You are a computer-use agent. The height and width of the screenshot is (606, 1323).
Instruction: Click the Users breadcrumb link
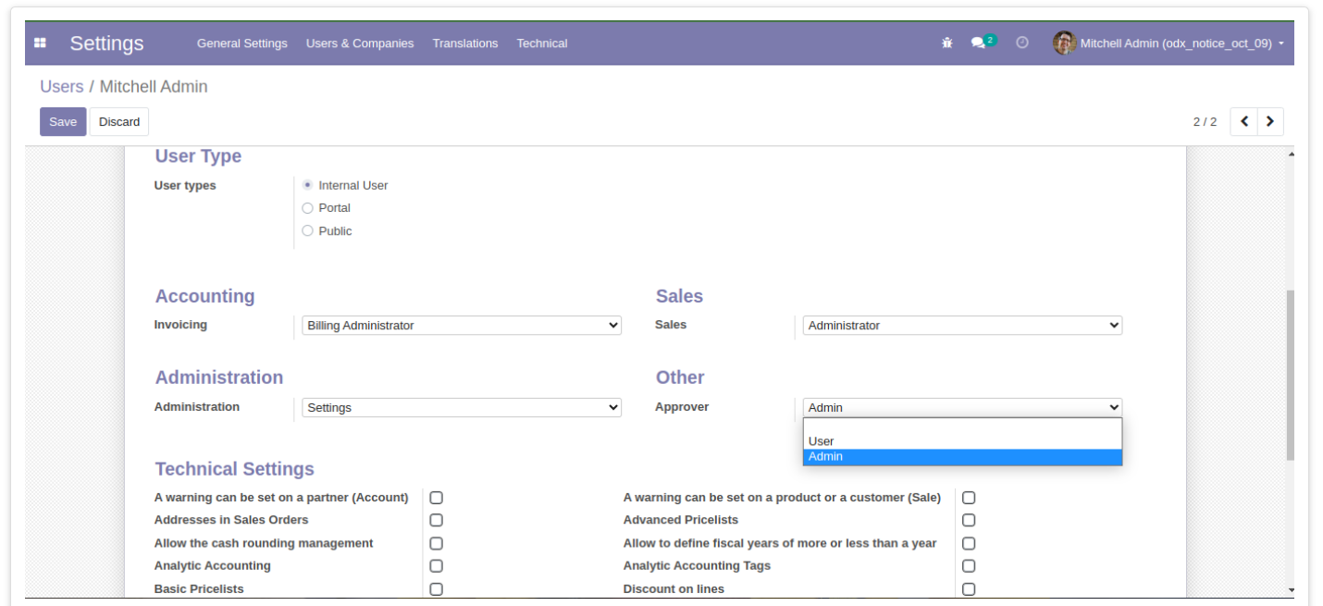tap(62, 87)
